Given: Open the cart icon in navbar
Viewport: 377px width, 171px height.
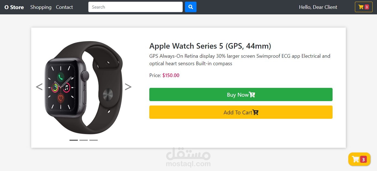Looking at the screenshot, I should tap(361, 7).
